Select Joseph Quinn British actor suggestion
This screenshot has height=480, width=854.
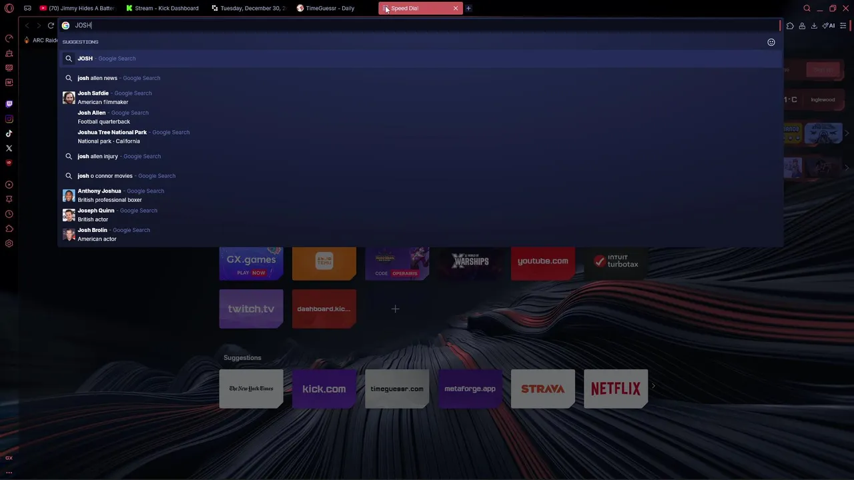point(420,215)
